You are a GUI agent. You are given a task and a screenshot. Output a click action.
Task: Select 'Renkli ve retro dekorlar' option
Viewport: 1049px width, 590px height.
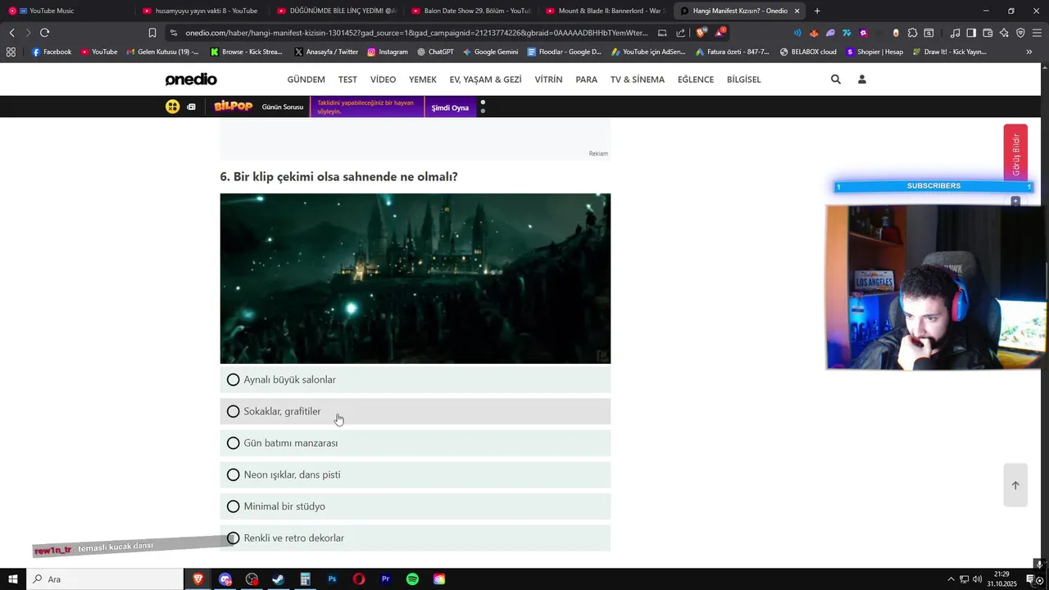(x=416, y=538)
